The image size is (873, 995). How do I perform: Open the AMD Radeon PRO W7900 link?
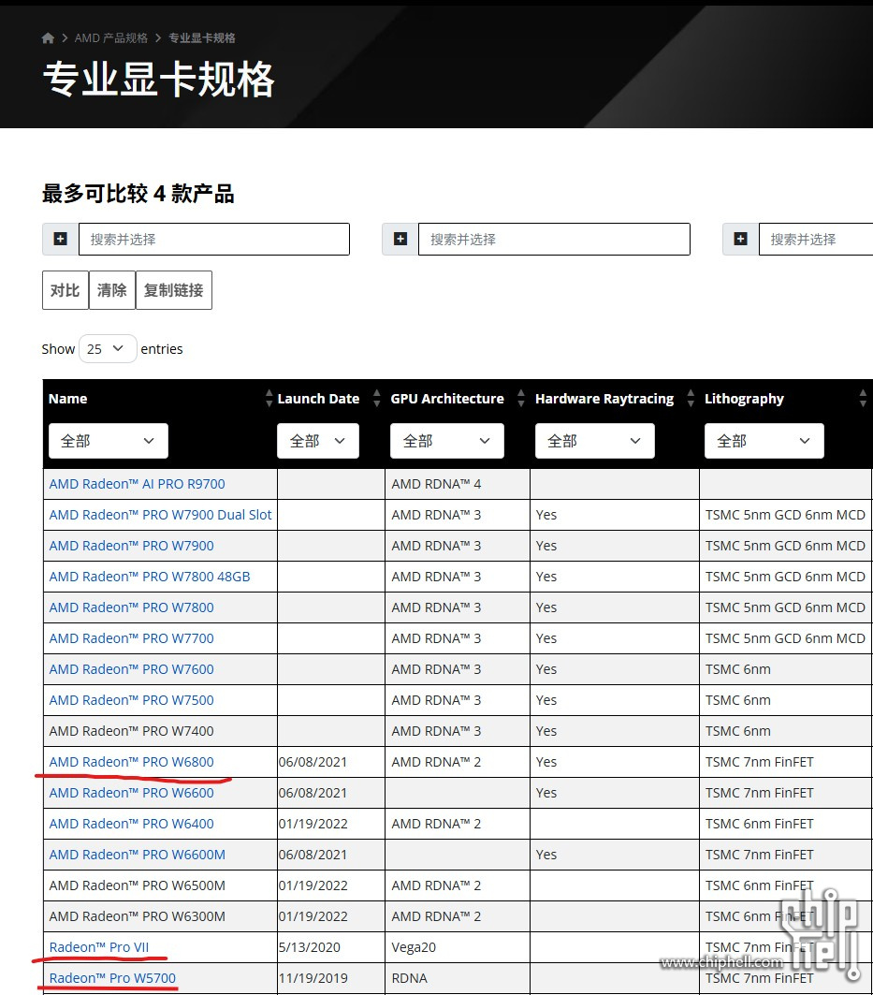click(x=131, y=546)
